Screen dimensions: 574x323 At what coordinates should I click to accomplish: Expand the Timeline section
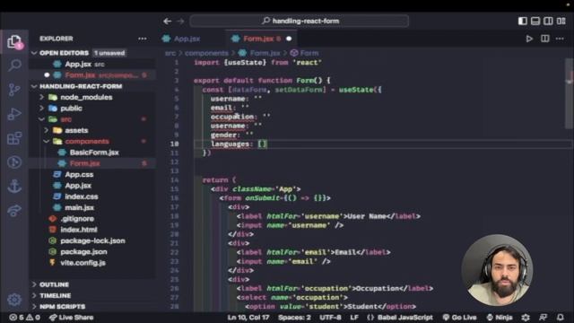[56, 295]
